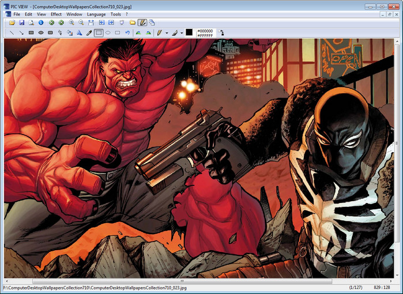Select the filled rounded rectangle tool

coord(50,33)
